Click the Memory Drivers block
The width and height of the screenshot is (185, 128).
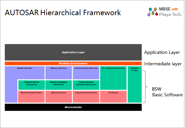58,97
